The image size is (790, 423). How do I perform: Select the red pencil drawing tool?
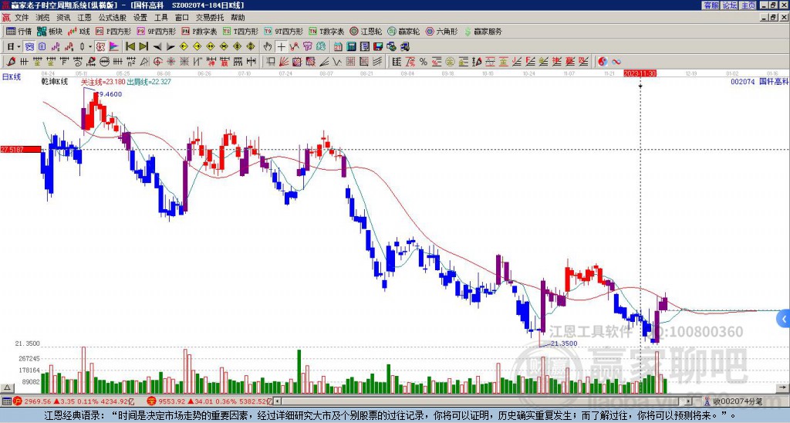point(10,62)
